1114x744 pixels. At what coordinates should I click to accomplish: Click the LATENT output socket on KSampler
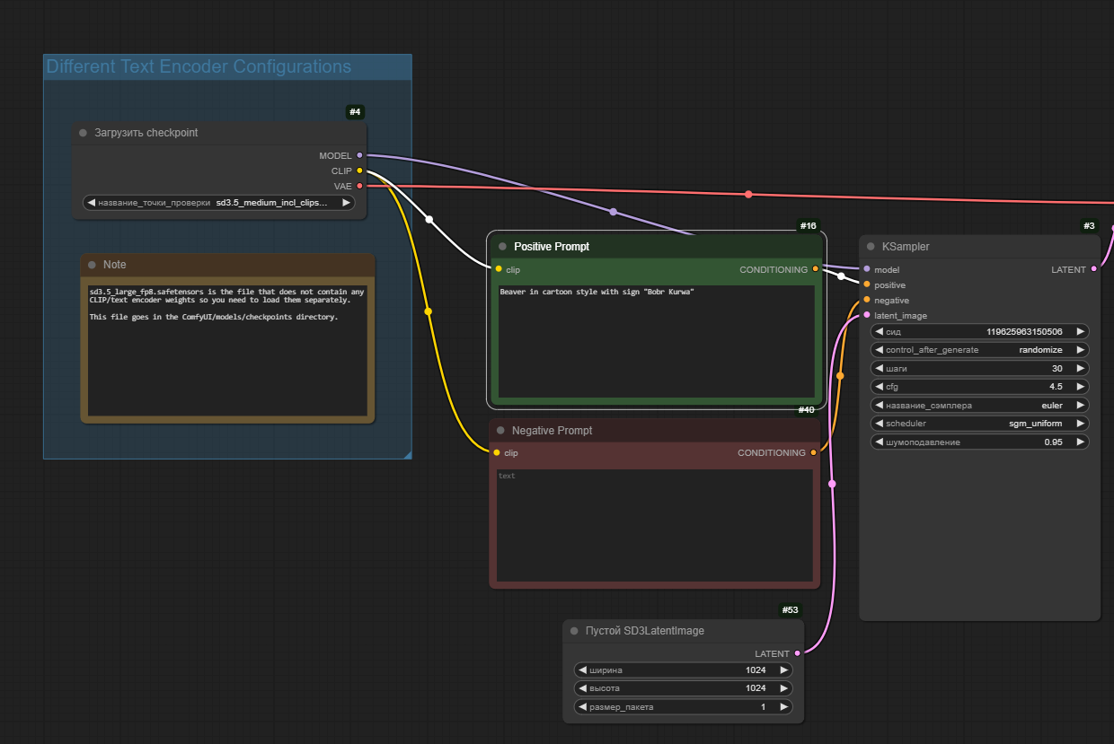pos(1093,269)
